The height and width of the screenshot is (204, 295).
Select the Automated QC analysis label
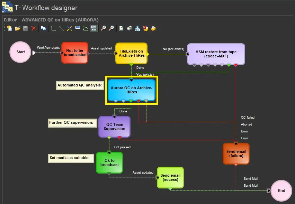coord(80,85)
